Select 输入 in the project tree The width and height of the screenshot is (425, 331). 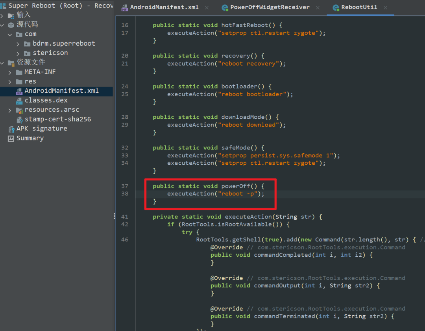tap(24, 15)
